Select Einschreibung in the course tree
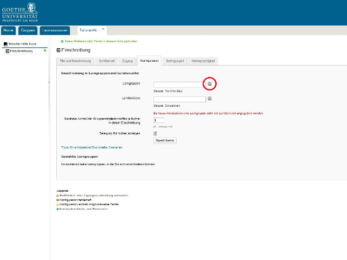Image resolution: width=347 pixels, height=260 pixels. coord(21,51)
